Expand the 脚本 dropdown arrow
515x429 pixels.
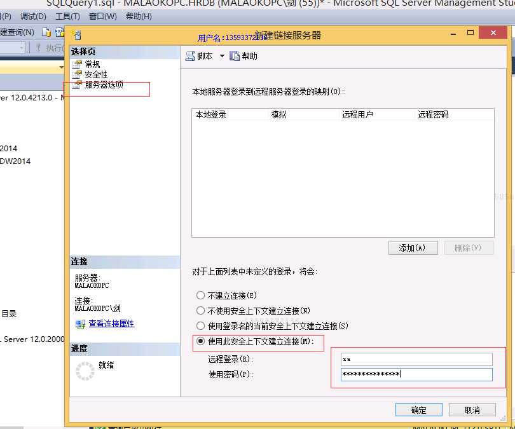pos(222,56)
